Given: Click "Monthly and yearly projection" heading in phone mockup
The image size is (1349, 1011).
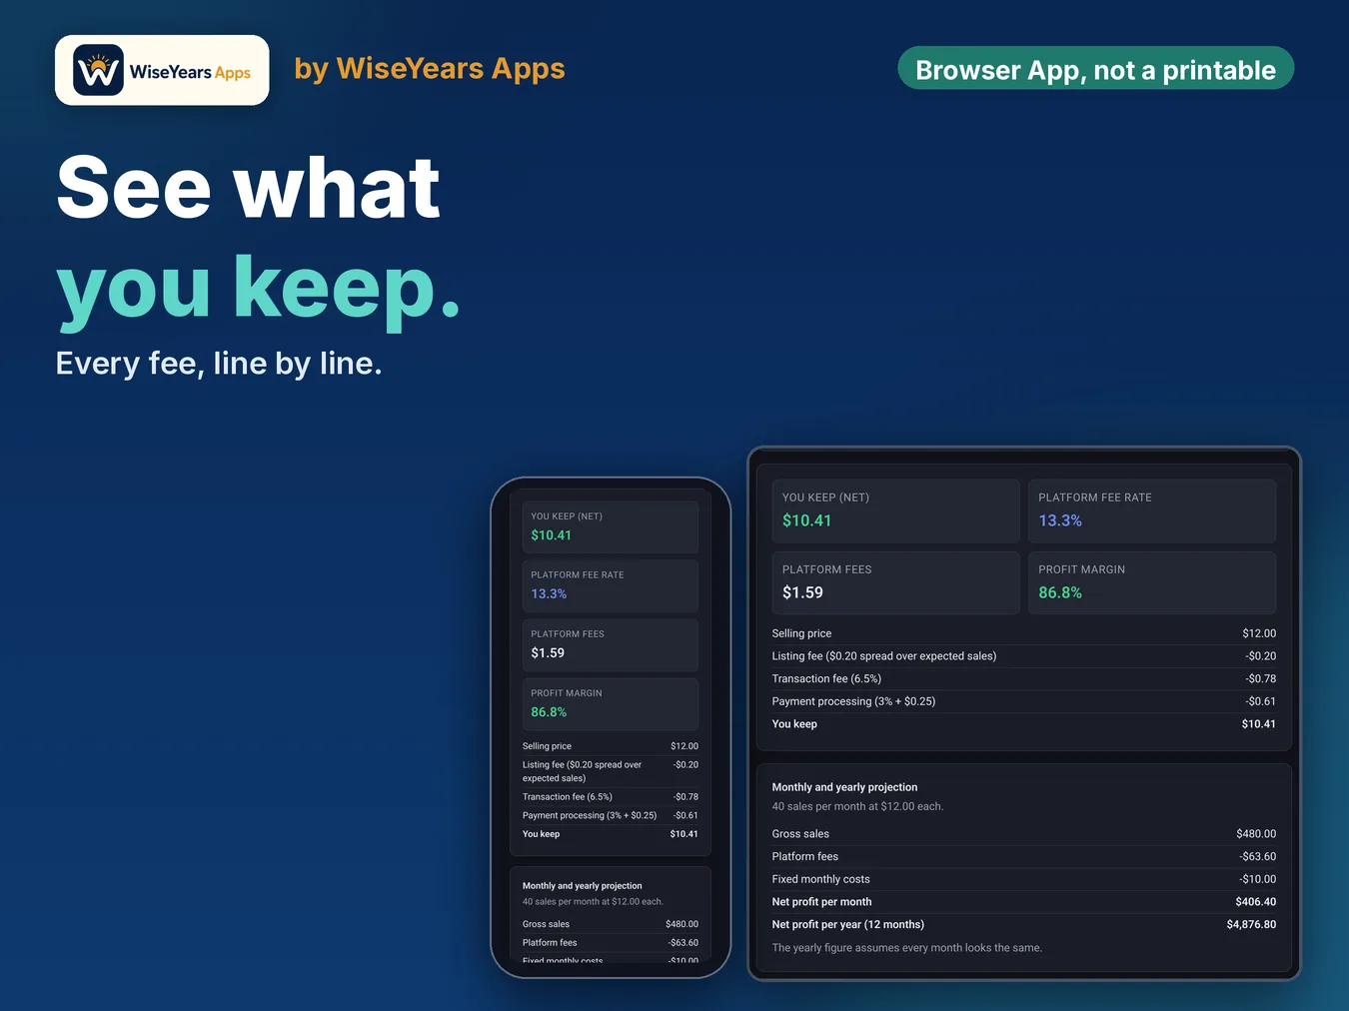Looking at the screenshot, I should [x=582, y=886].
